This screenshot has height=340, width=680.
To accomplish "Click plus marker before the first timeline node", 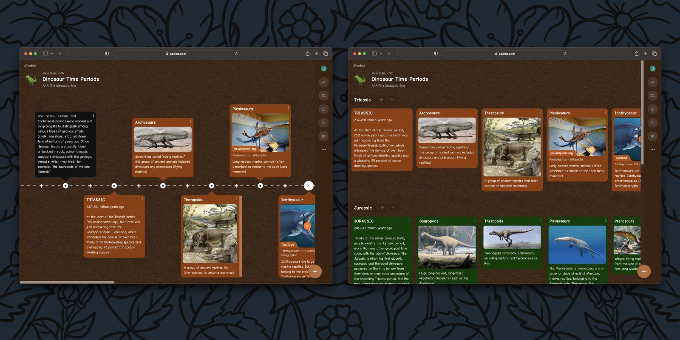I will 41,186.
